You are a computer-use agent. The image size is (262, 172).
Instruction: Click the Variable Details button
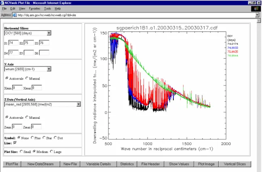(x=98, y=164)
